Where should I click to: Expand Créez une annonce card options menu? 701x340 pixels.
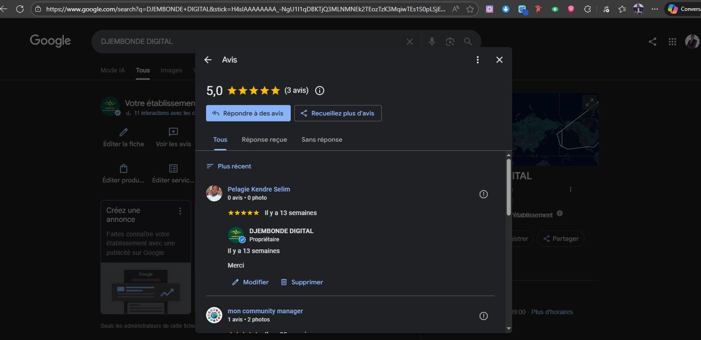(x=180, y=211)
